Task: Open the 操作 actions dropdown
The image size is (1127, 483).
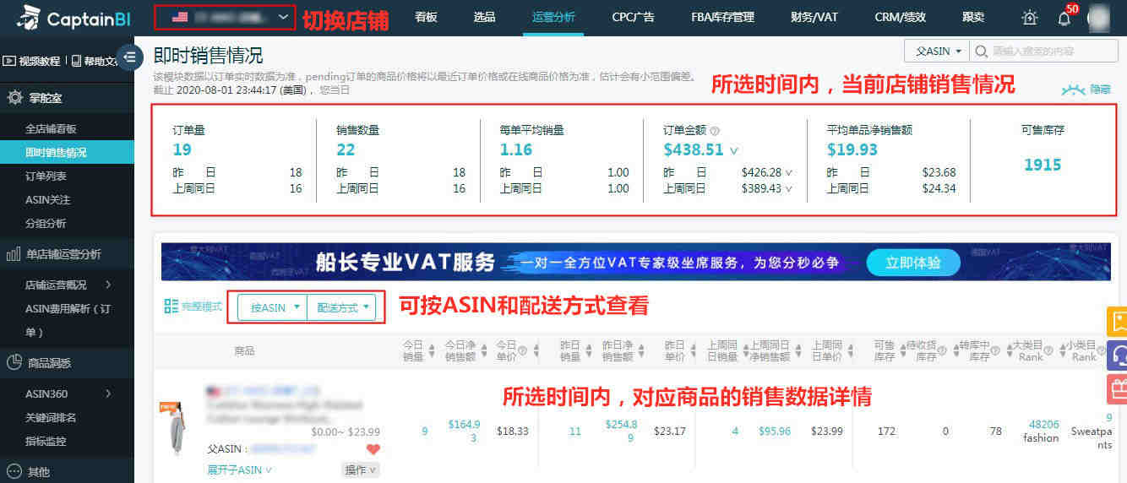Action: (361, 469)
